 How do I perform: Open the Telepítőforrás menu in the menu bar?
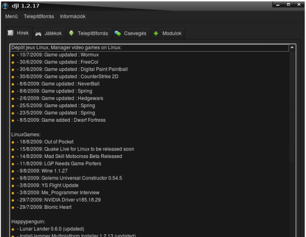coord(39,16)
